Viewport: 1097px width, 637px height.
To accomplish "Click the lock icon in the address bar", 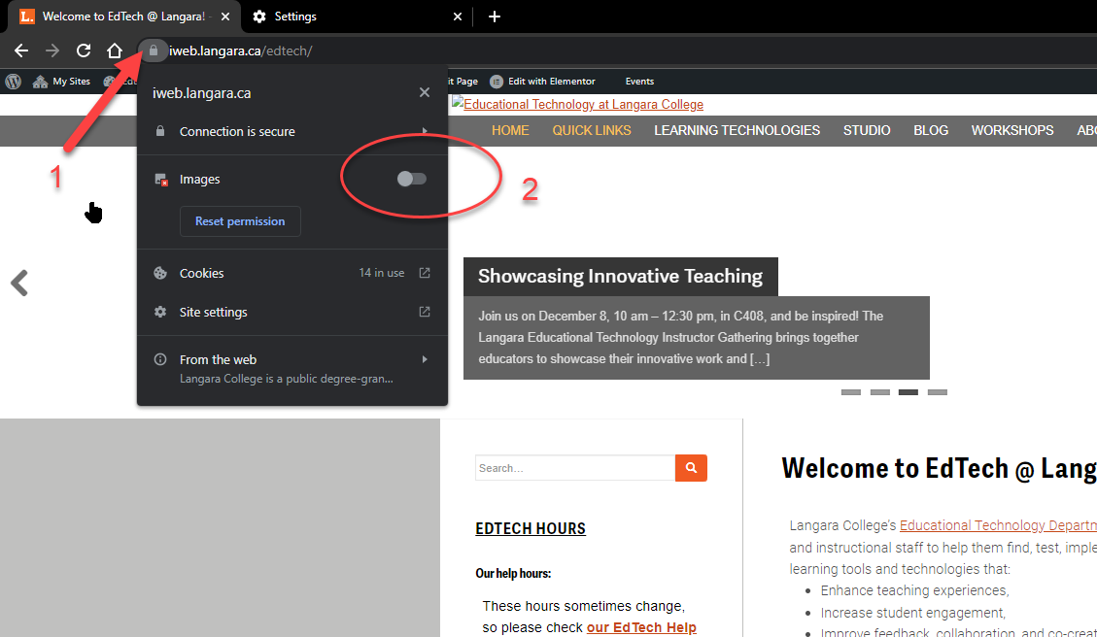I will [153, 50].
